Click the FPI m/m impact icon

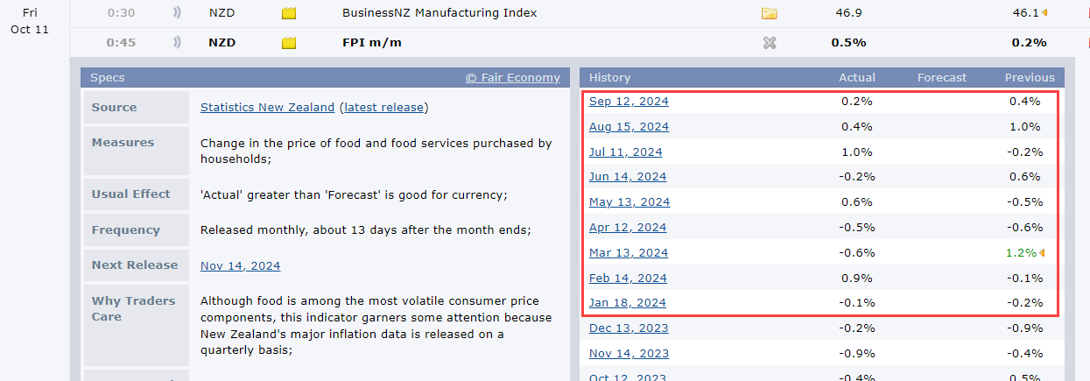coord(289,43)
